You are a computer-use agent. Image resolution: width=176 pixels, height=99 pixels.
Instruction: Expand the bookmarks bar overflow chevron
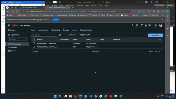tap(162, 15)
